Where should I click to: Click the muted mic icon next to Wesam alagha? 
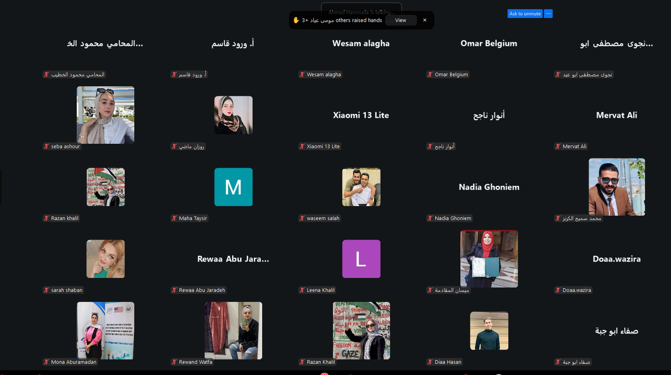point(302,75)
